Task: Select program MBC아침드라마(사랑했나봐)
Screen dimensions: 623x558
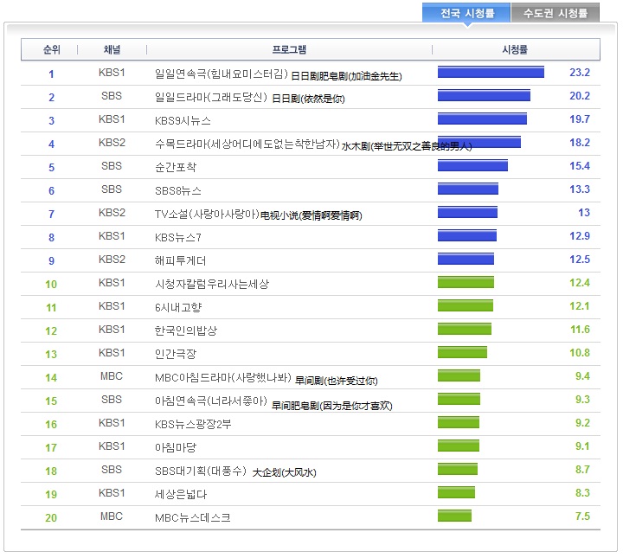Action: [223, 377]
